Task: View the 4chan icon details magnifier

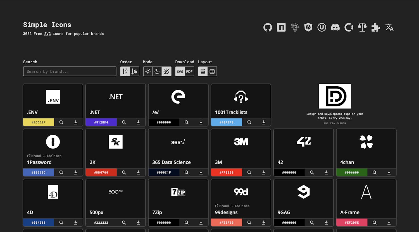Action: (x=374, y=173)
